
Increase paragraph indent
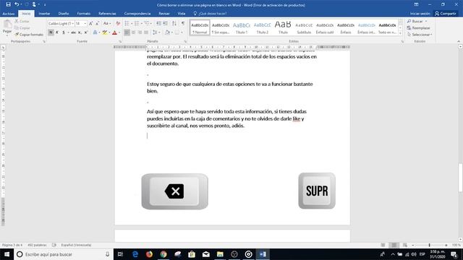[165, 23]
